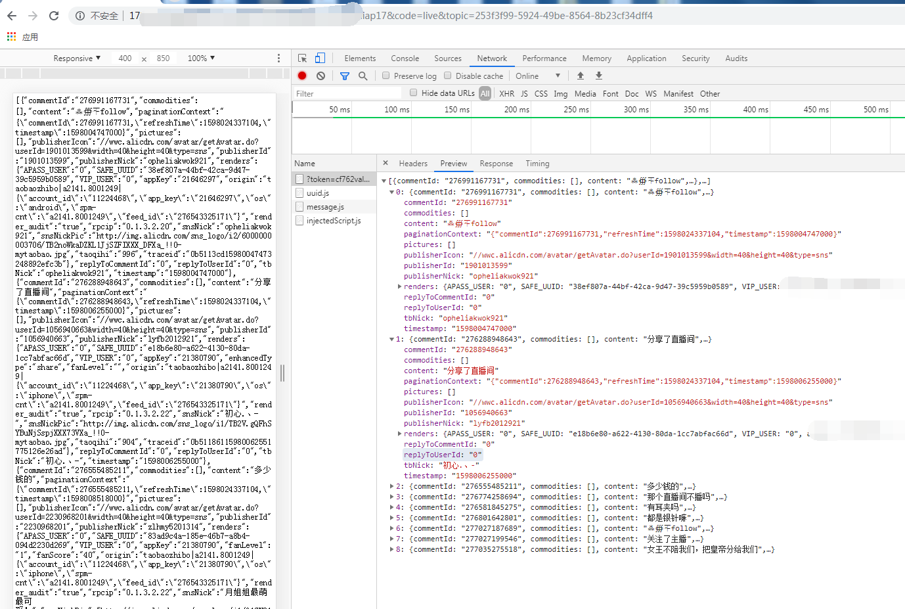The width and height of the screenshot is (905, 609).
Task: Open network search magnifier
Action: [363, 76]
